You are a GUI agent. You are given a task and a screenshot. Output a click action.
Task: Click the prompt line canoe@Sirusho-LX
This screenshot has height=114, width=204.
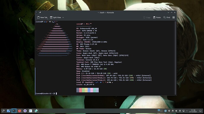(x=45, y=93)
